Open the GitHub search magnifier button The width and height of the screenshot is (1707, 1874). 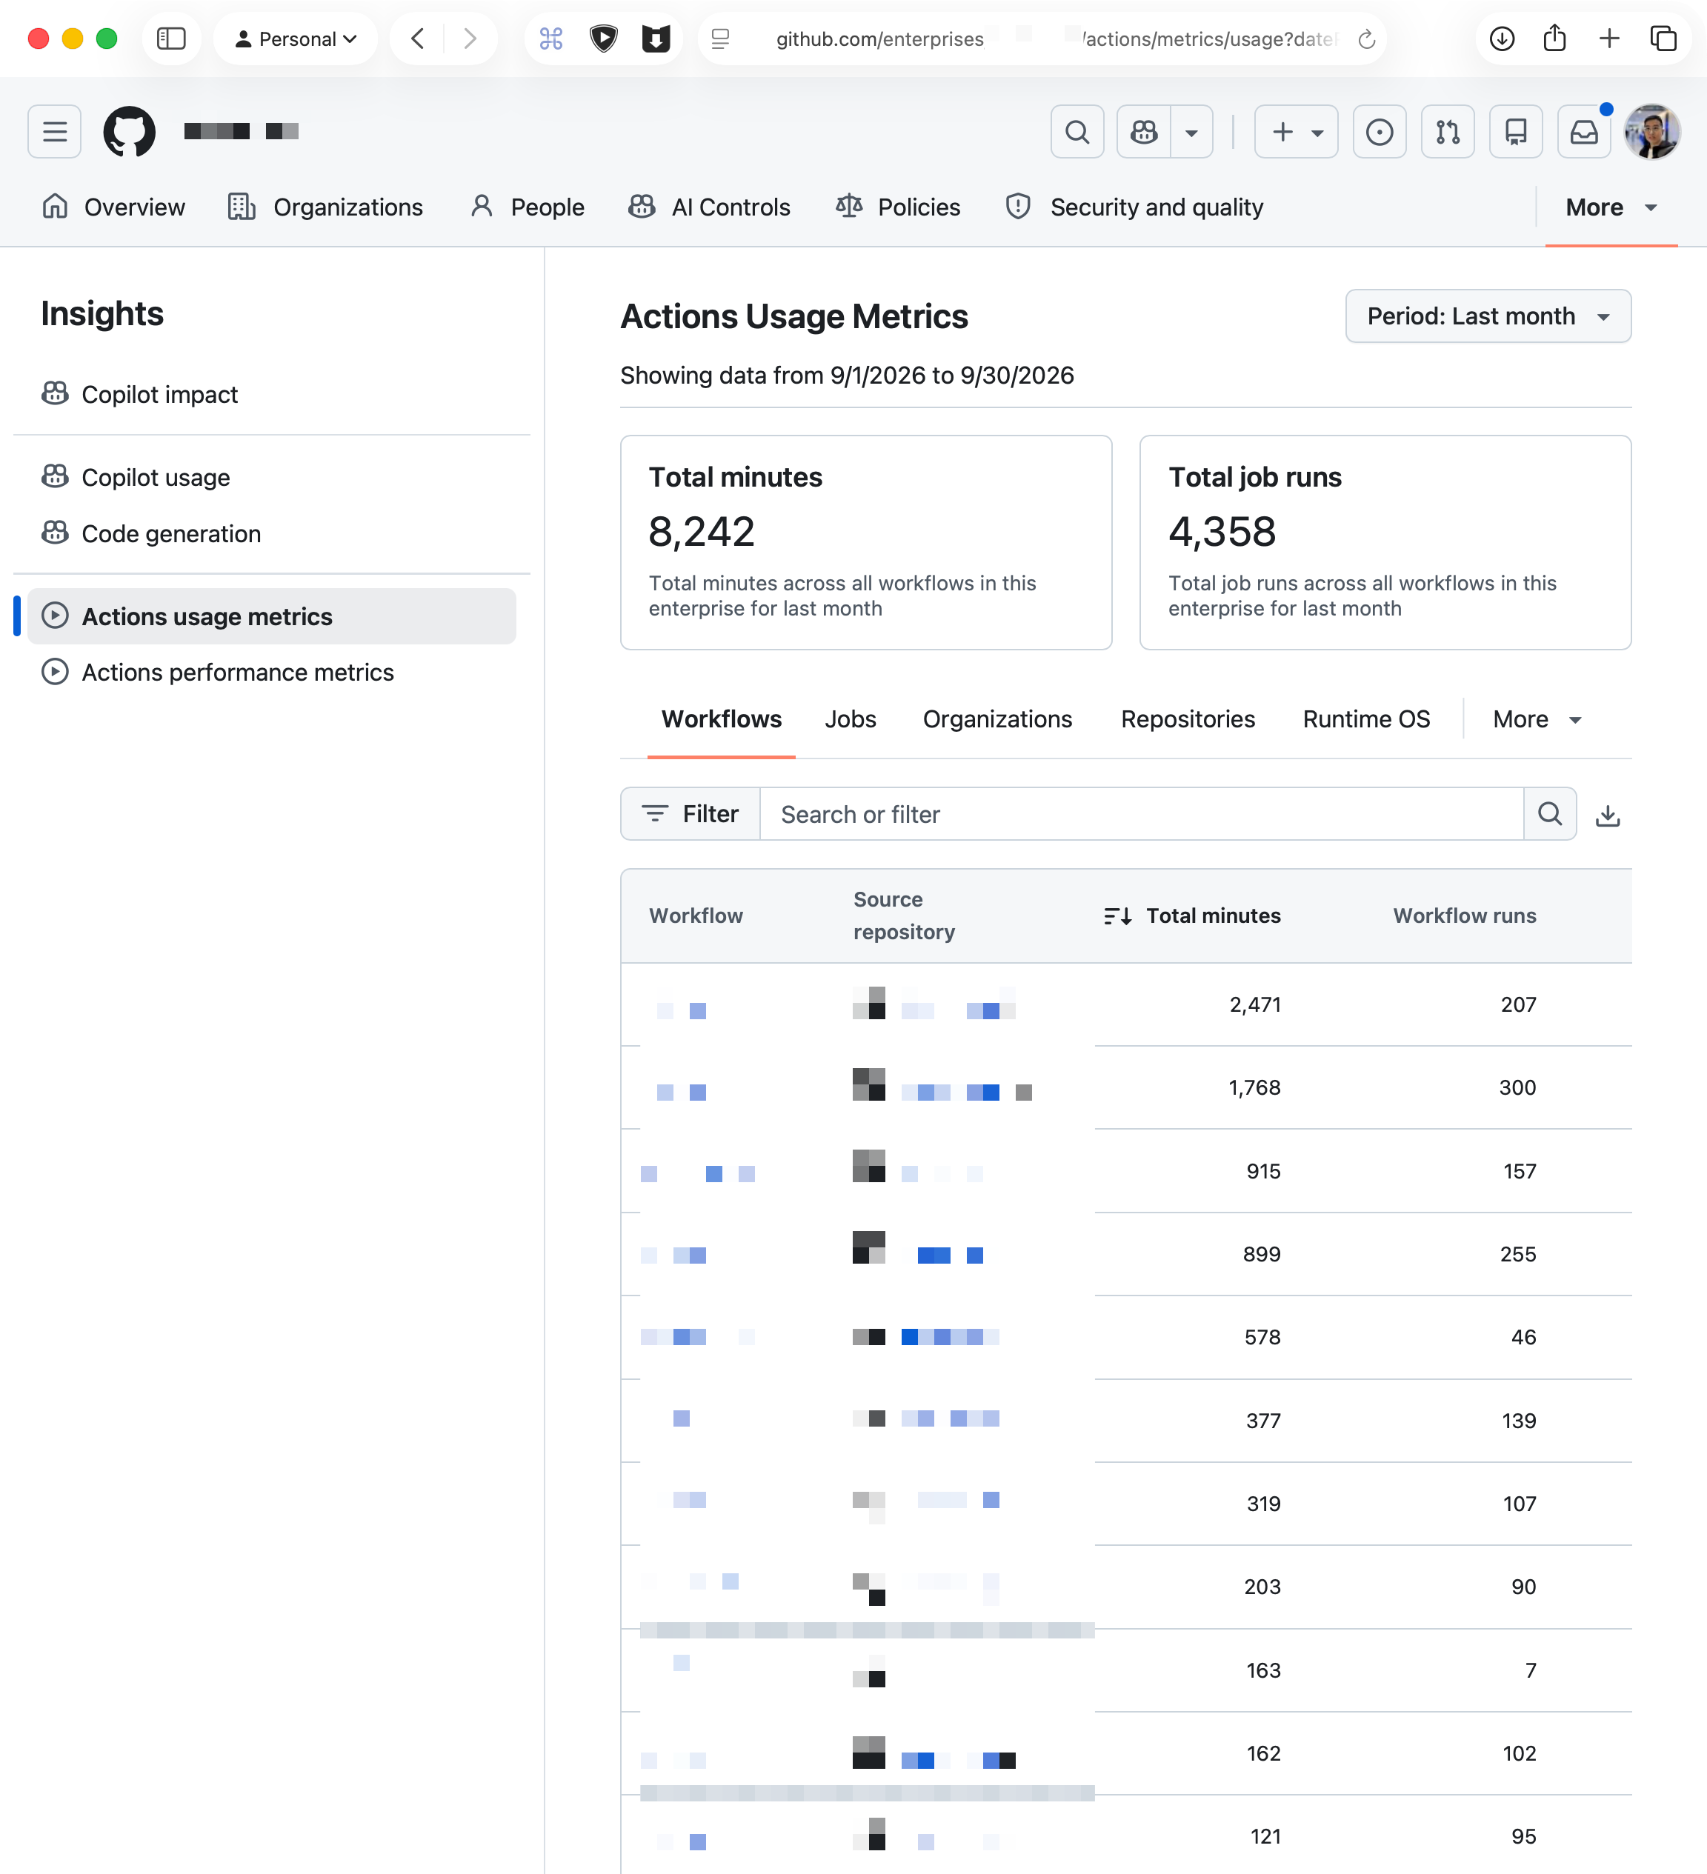pyautogui.click(x=1077, y=132)
